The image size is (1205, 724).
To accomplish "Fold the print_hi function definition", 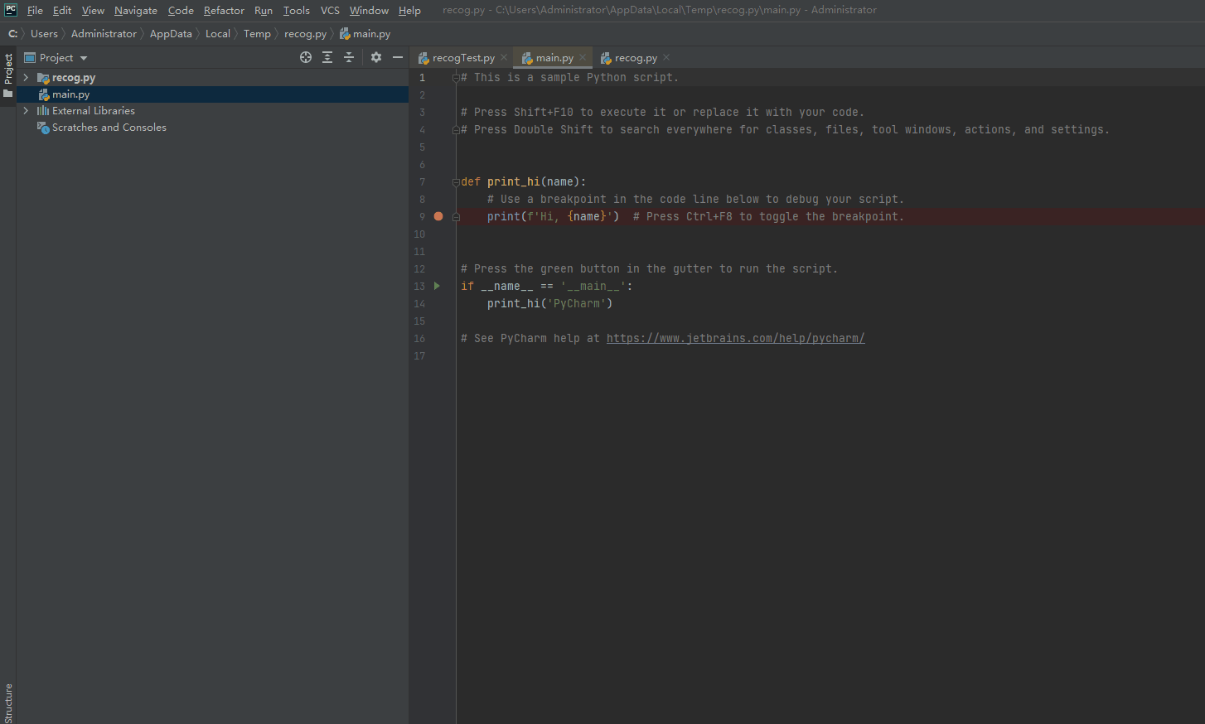I will 456,181.
